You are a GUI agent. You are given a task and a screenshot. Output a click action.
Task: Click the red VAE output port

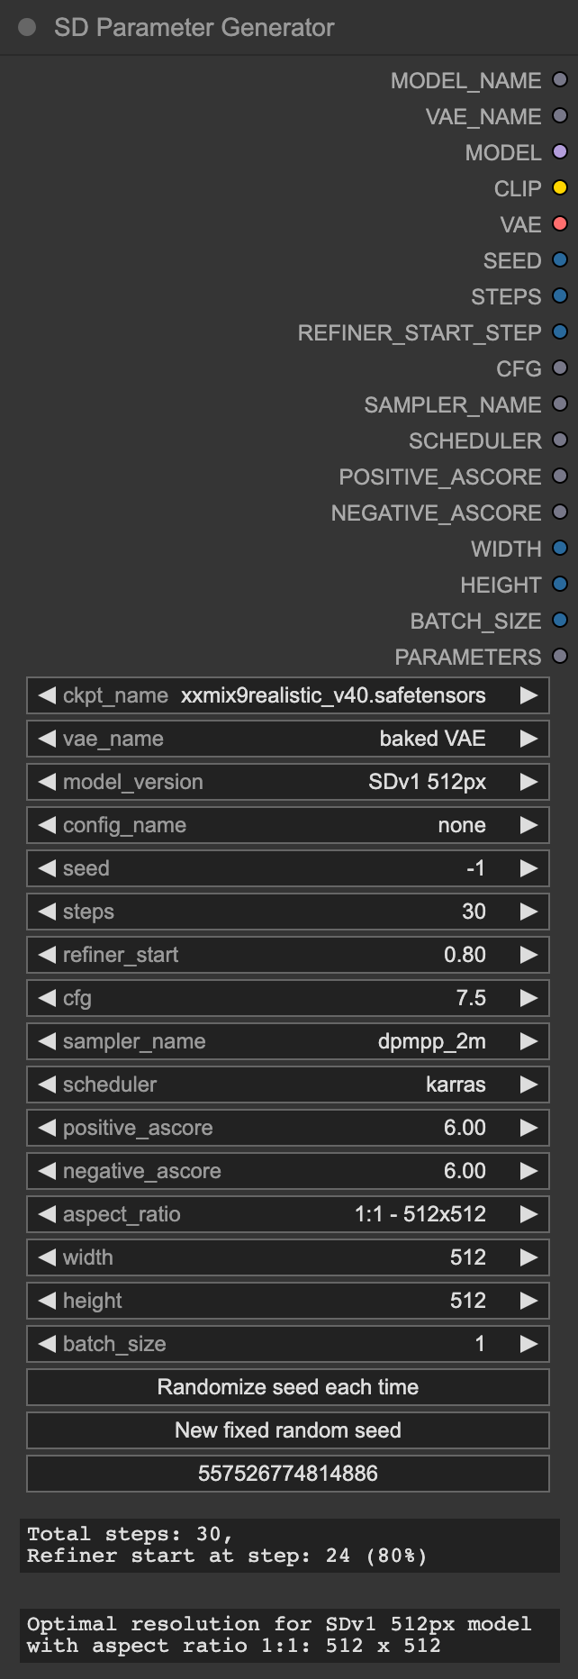(560, 224)
